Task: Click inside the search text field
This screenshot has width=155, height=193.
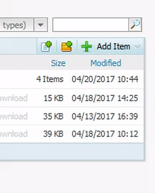Action: coord(91,25)
